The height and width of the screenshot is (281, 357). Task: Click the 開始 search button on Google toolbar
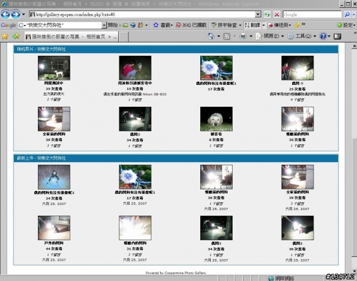coord(113,25)
